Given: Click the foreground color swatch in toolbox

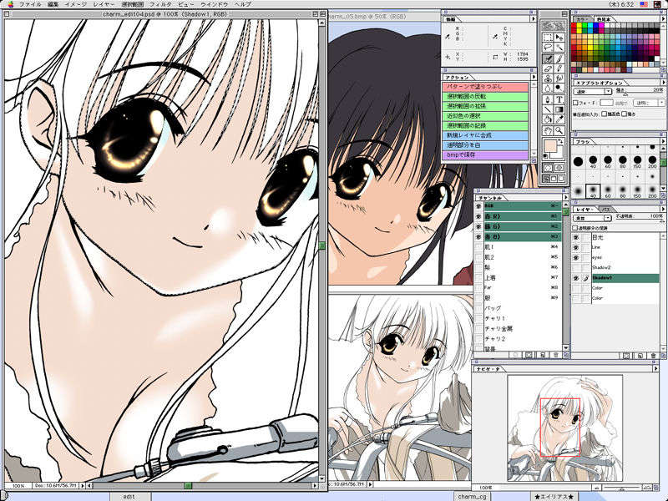Looking at the screenshot, I should [550, 145].
